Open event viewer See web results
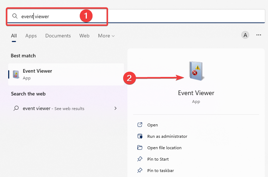 coord(66,108)
